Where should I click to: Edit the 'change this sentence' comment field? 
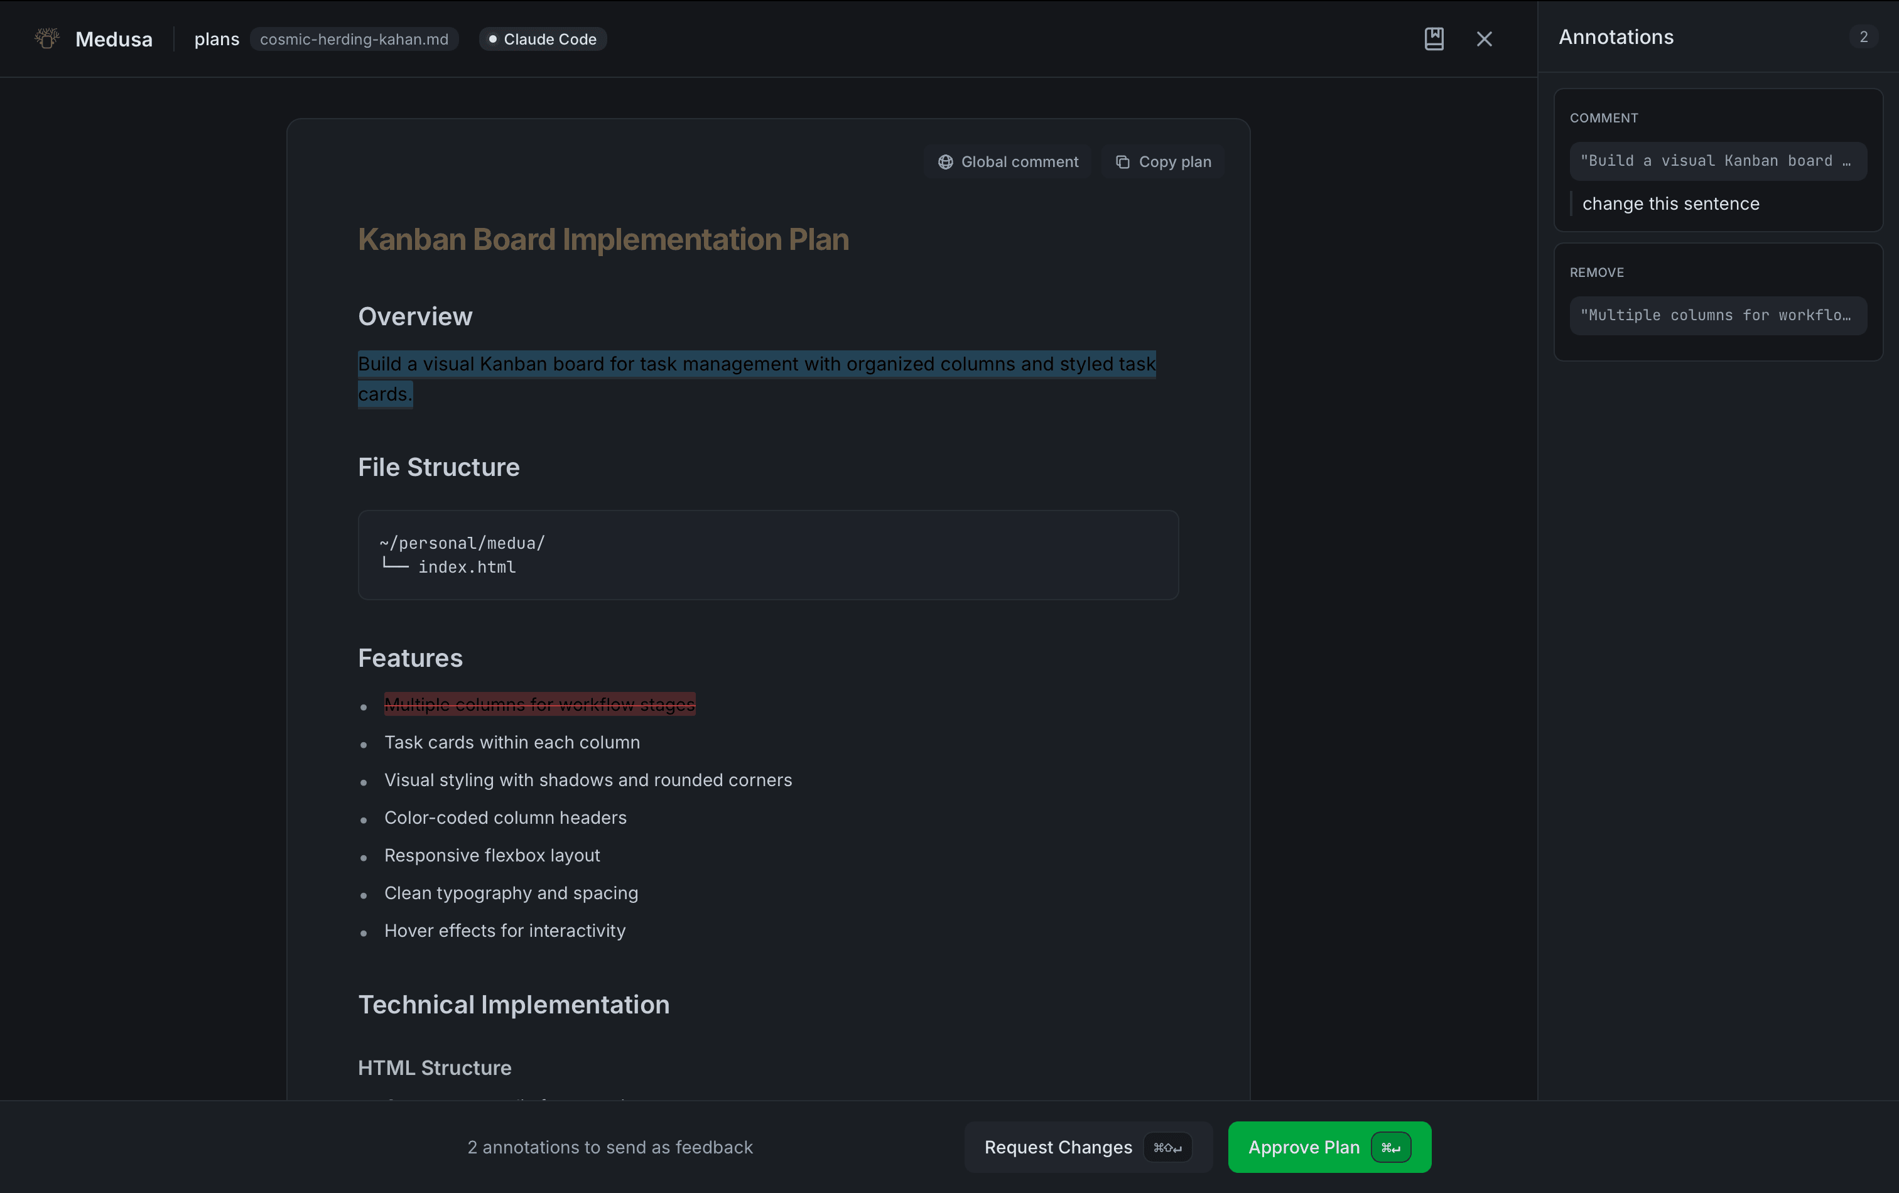(1670, 203)
